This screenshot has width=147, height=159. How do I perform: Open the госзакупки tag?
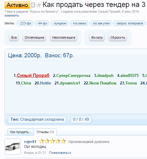click(100, 23)
